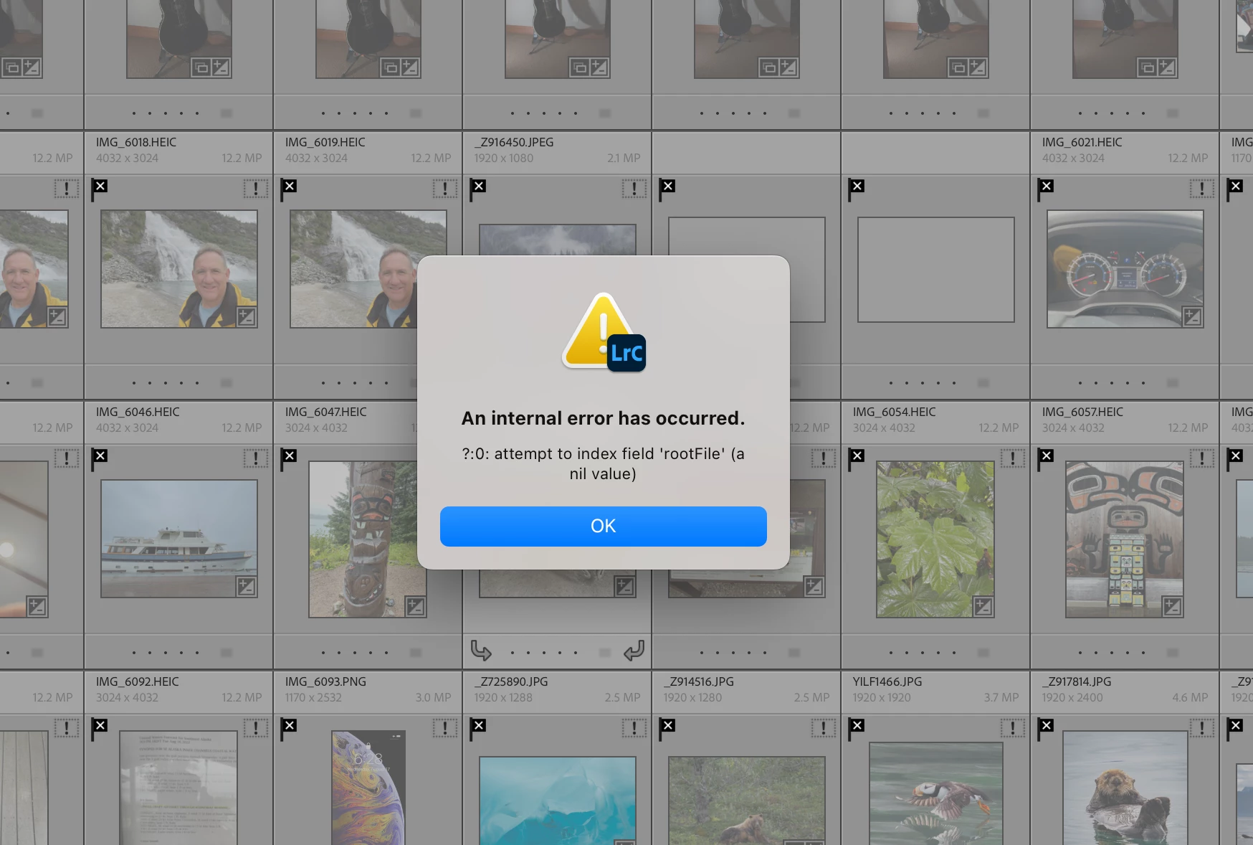Image resolution: width=1253 pixels, height=845 pixels.
Task: Select the sea otter thumbnail _Z917814.JPG
Action: [x=1125, y=788]
